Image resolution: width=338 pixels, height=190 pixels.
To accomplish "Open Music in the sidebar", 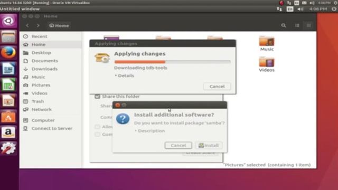I will [51, 77].
